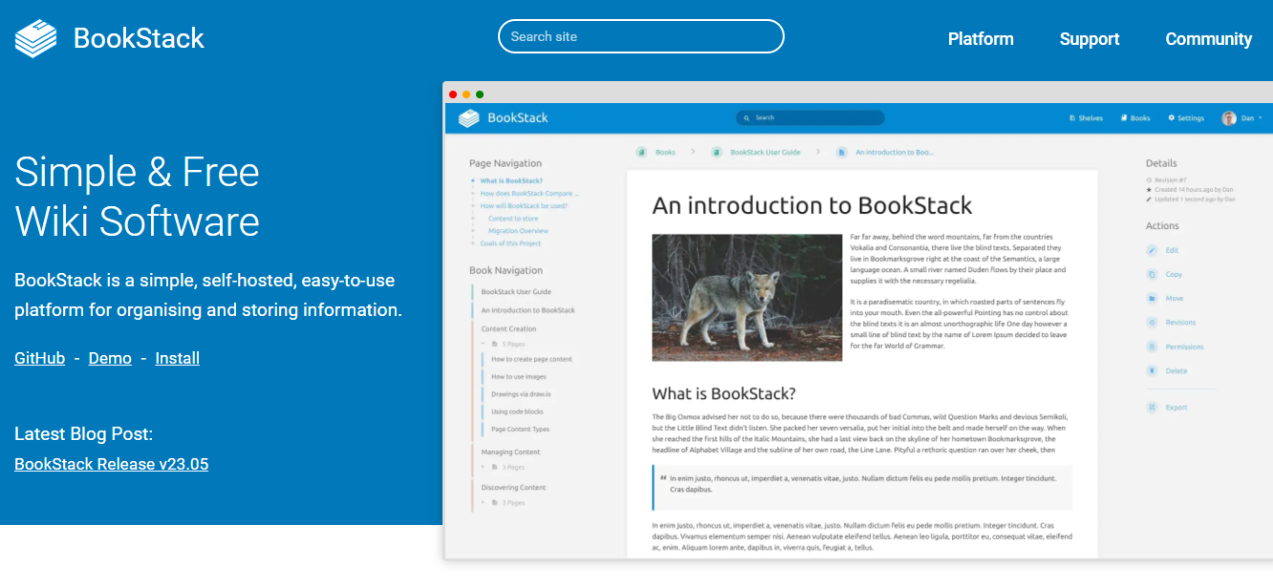This screenshot has height=588, width=1273.
Task: Click the Revisions icon in Actions
Action: [1152, 323]
